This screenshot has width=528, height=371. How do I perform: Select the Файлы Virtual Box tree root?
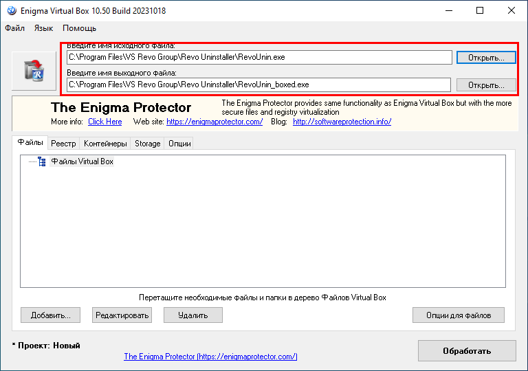click(82, 161)
